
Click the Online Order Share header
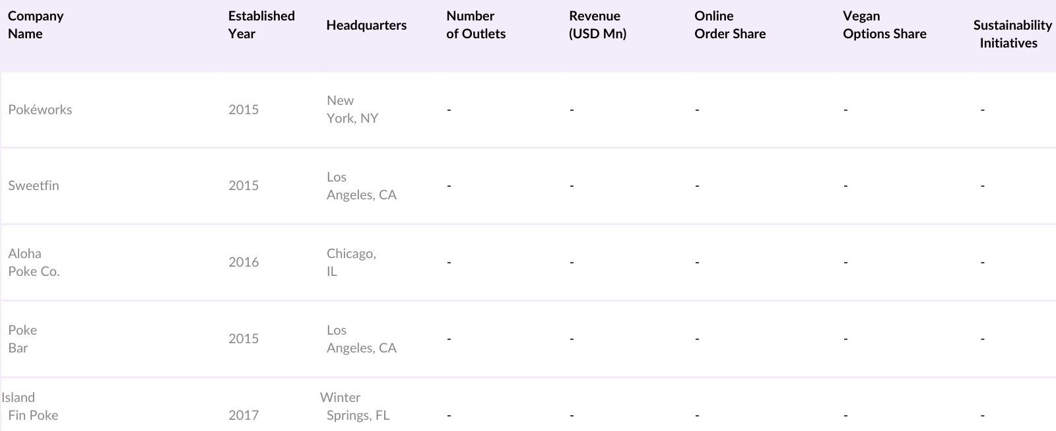(x=730, y=25)
